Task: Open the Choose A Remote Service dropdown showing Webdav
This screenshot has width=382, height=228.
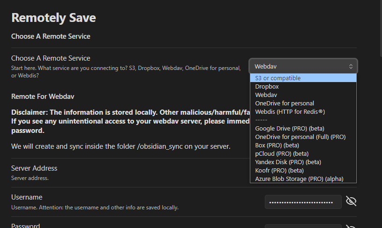Action: (x=303, y=66)
